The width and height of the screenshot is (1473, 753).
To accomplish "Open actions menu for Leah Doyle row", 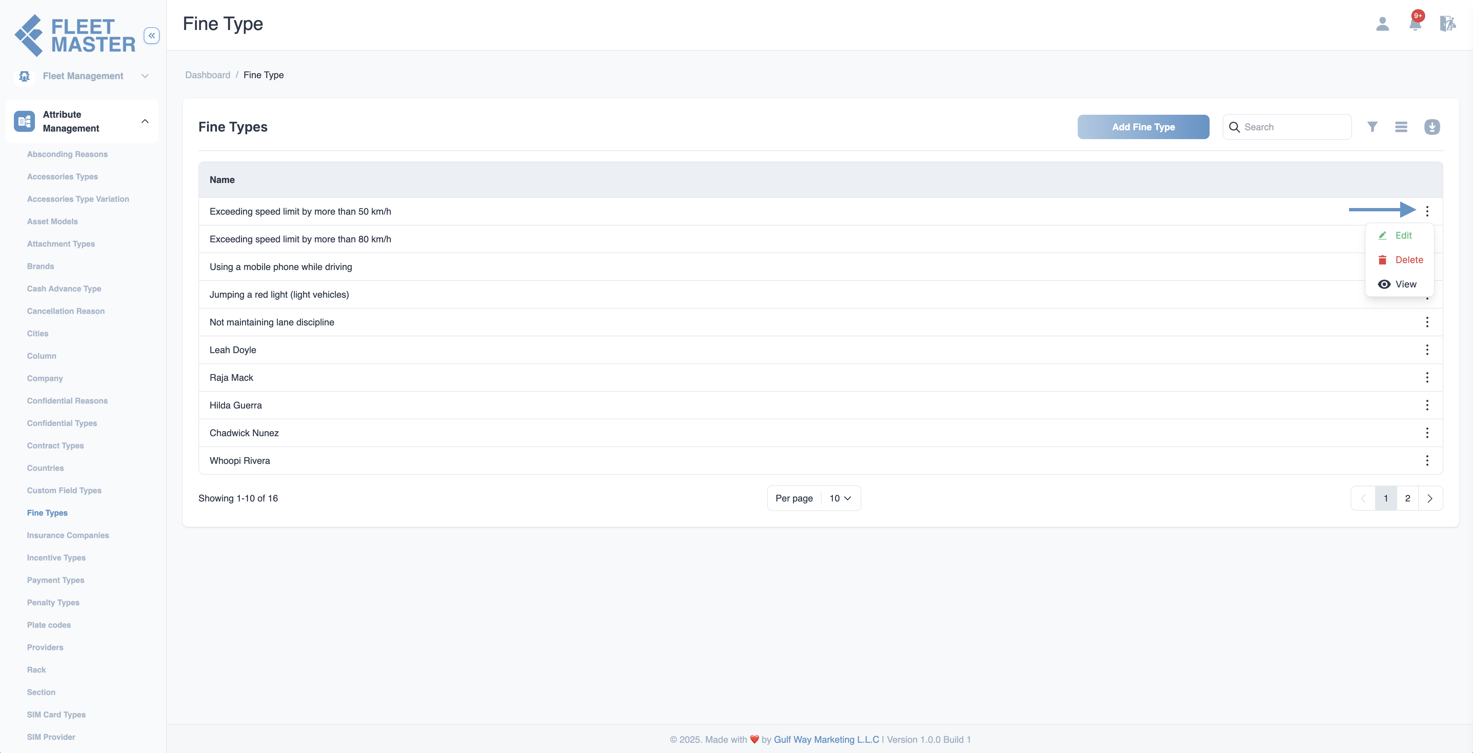I will (x=1427, y=350).
